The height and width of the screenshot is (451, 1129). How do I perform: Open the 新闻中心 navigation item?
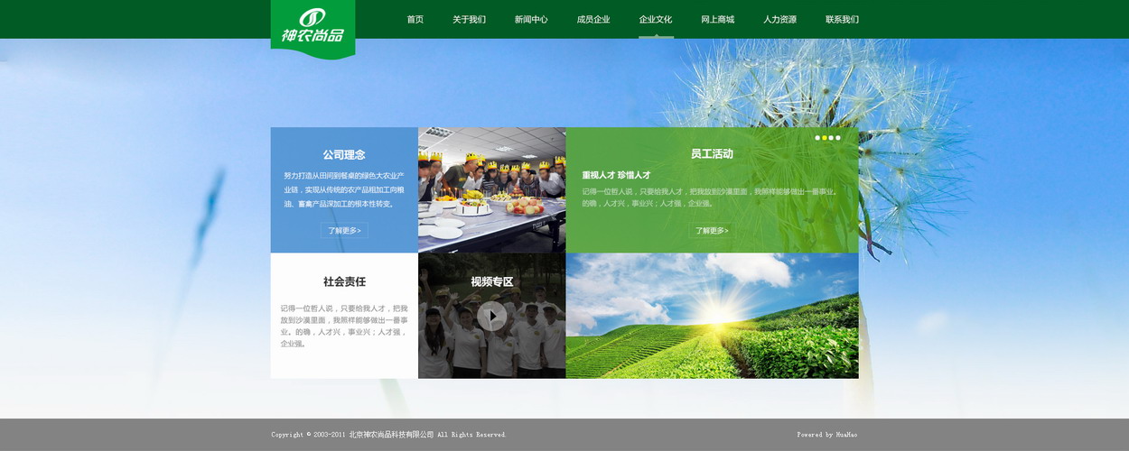(x=531, y=19)
